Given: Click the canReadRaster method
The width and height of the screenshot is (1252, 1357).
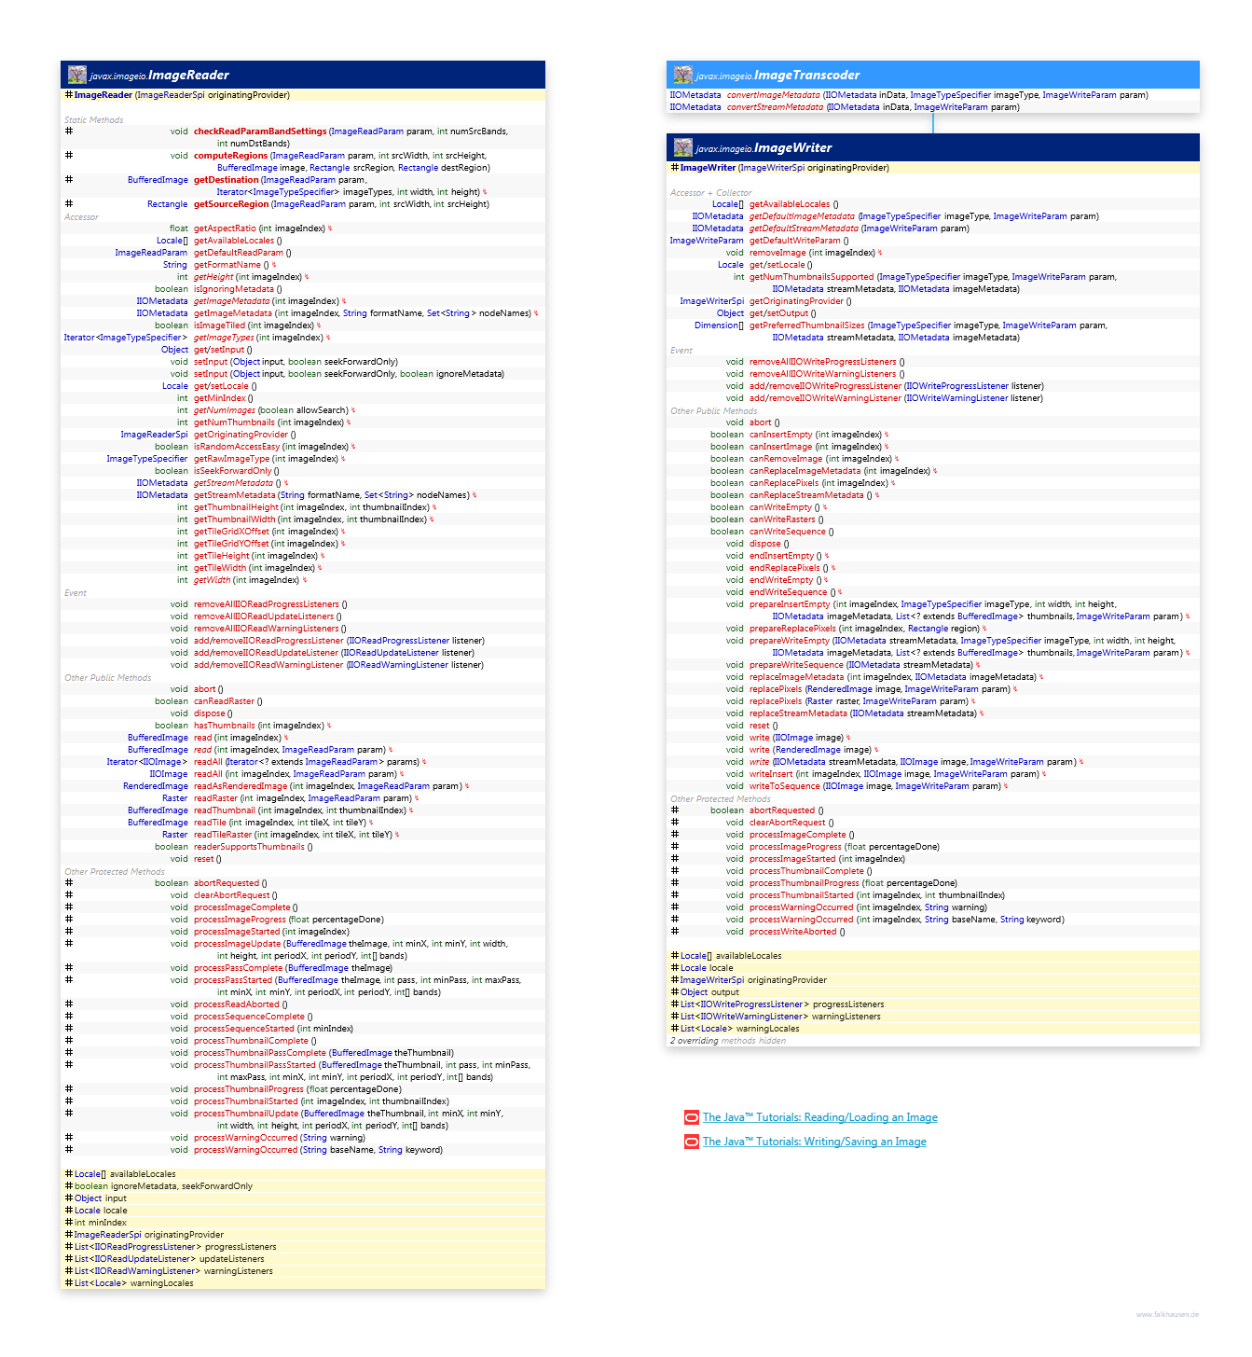Looking at the screenshot, I should [x=224, y=701].
